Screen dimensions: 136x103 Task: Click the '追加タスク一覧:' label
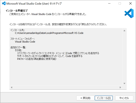pos(18,48)
